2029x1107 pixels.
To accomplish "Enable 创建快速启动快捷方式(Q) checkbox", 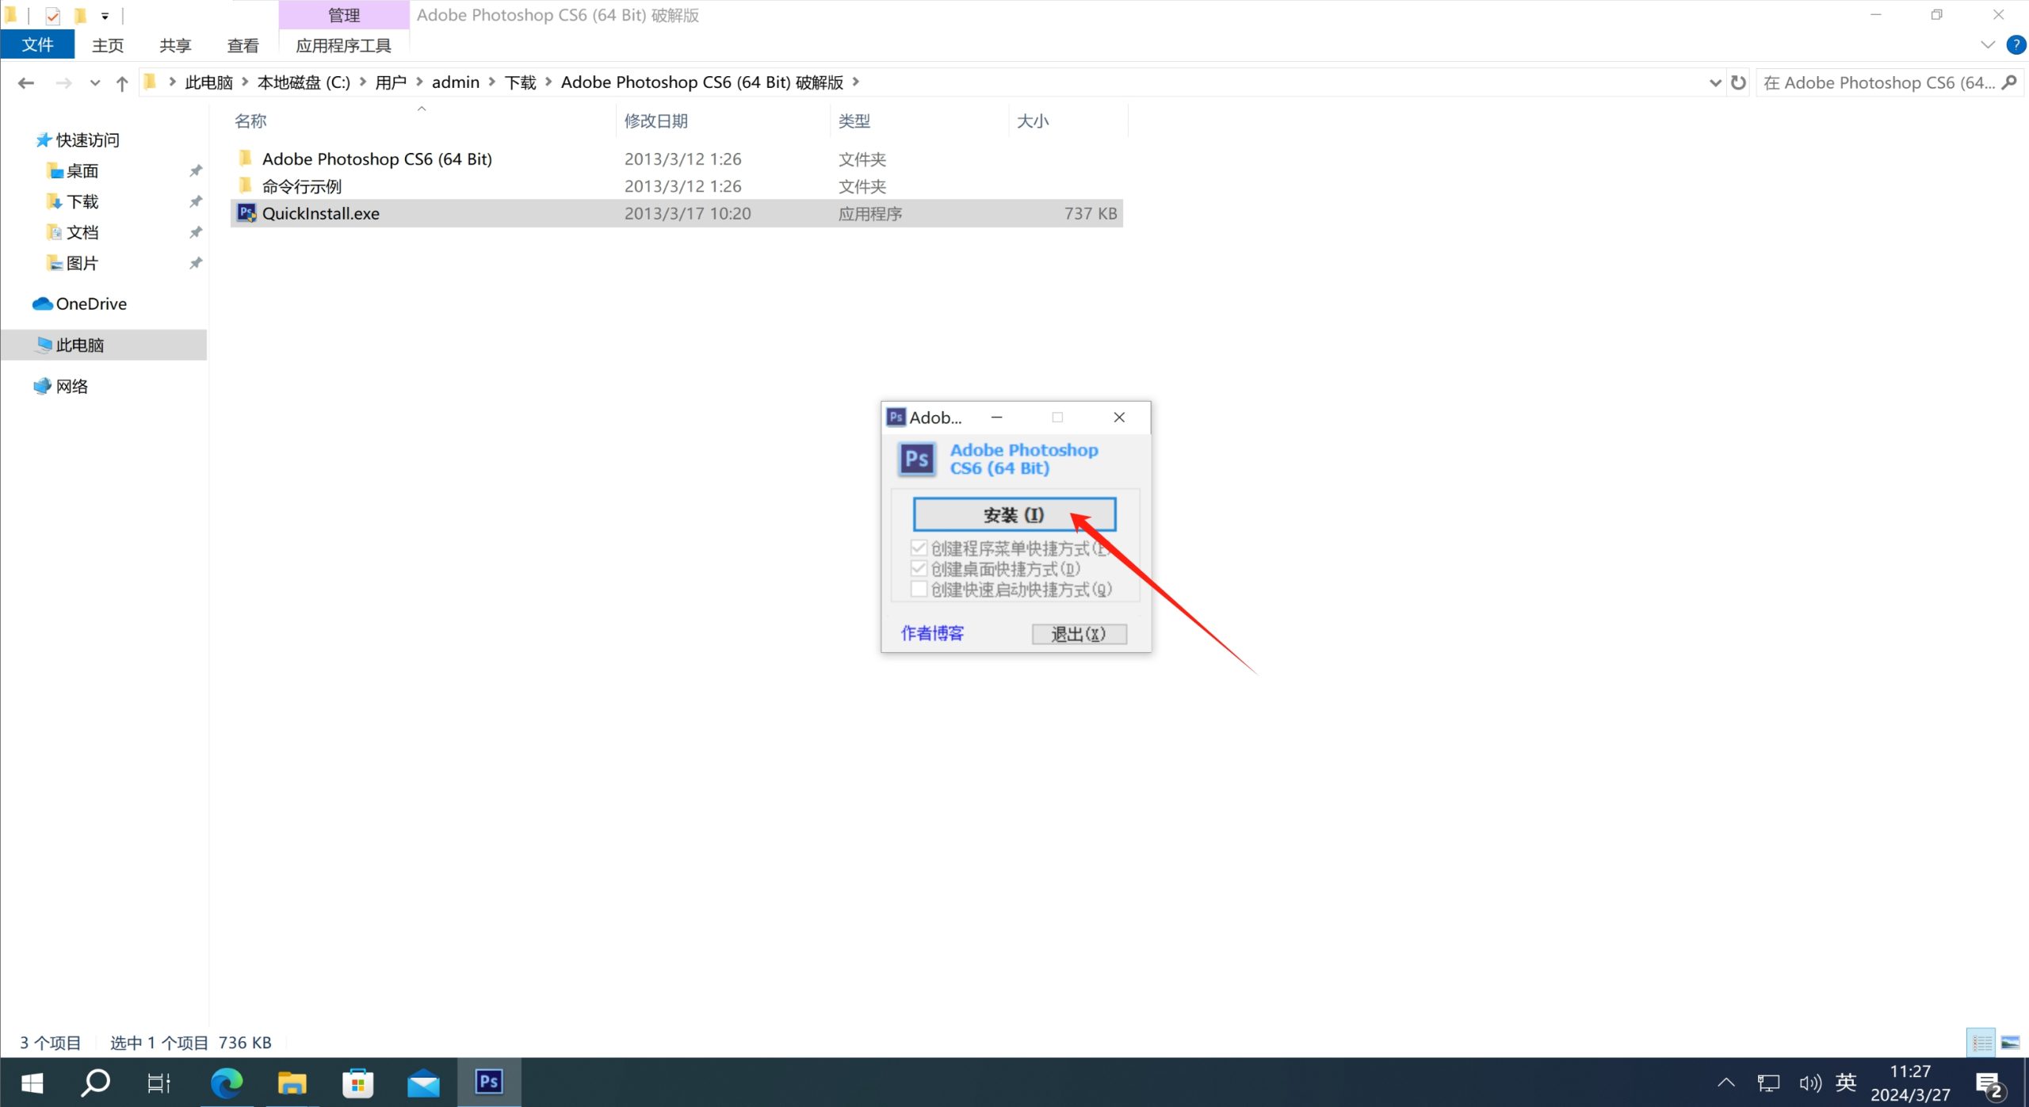I will (919, 589).
